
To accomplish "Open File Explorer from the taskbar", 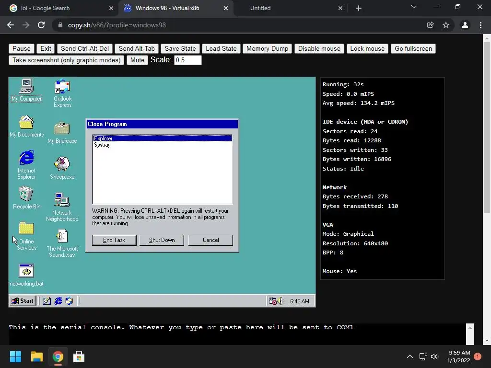I will click(x=36, y=356).
